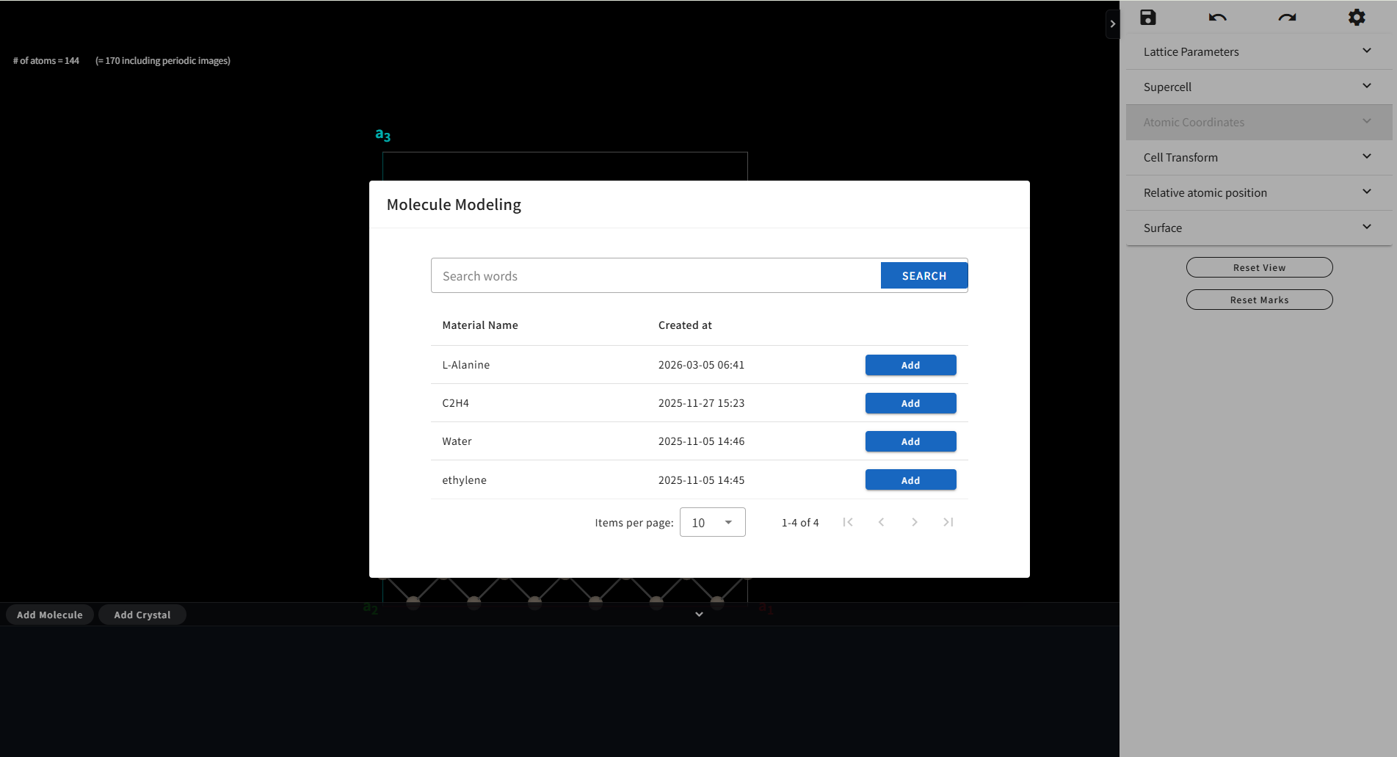Expand the Supercell section
The image size is (1397, 757).
click(1258, 87)
